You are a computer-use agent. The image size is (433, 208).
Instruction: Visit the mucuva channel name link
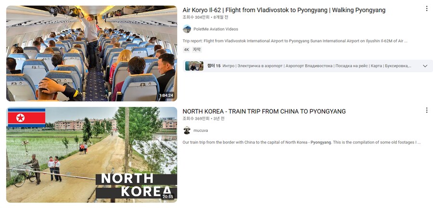tap(201, 130)
